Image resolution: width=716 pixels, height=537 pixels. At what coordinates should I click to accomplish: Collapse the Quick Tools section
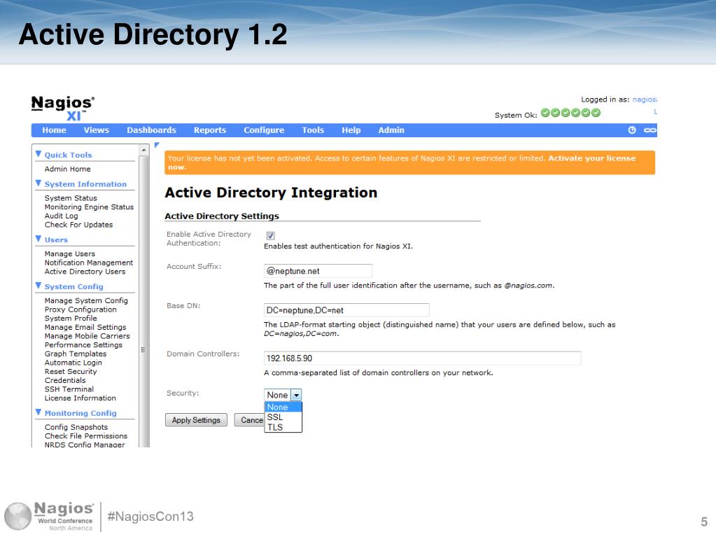click(38, 154)
